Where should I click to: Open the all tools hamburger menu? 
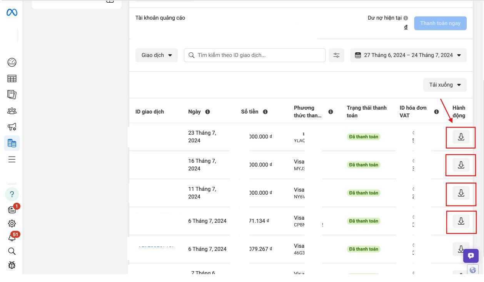pos(12,159)
